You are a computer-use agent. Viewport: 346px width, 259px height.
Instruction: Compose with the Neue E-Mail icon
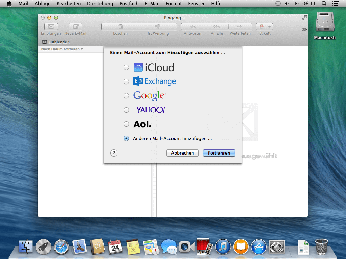coord(76,27)
